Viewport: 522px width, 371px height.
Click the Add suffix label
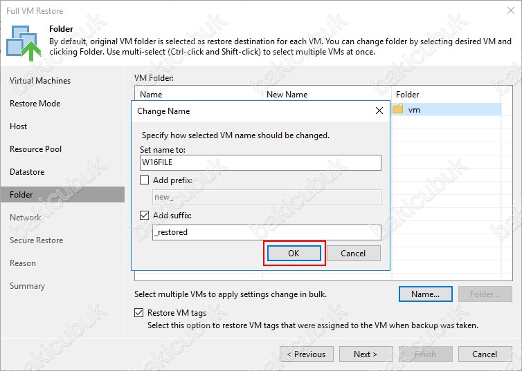click(172, 216)
